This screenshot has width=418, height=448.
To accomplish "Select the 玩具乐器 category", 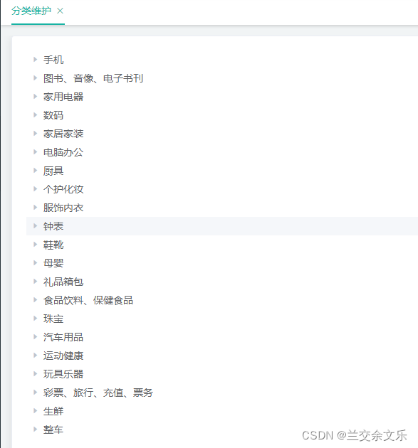I will point(63,374).
